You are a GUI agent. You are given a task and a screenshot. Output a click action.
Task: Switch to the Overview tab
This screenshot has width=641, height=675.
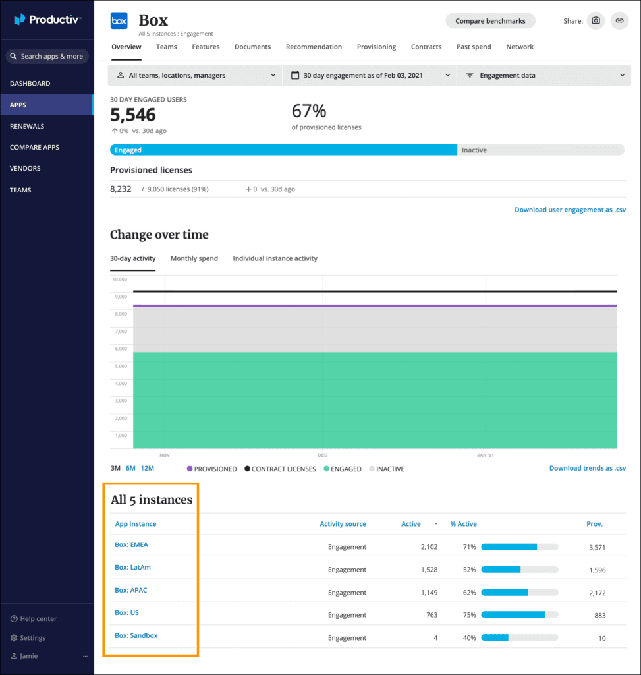coord(126,47)
